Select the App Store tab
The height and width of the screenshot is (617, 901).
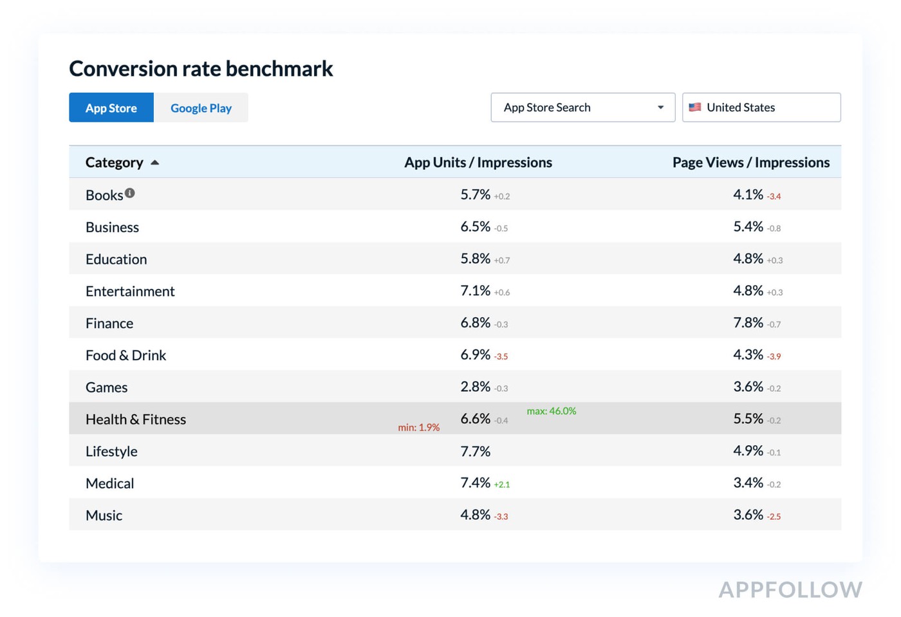point(111,108)
